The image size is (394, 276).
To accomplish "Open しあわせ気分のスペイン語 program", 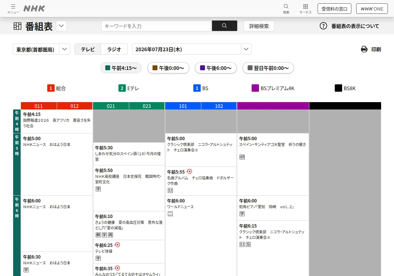I will (x=129, y=154).
